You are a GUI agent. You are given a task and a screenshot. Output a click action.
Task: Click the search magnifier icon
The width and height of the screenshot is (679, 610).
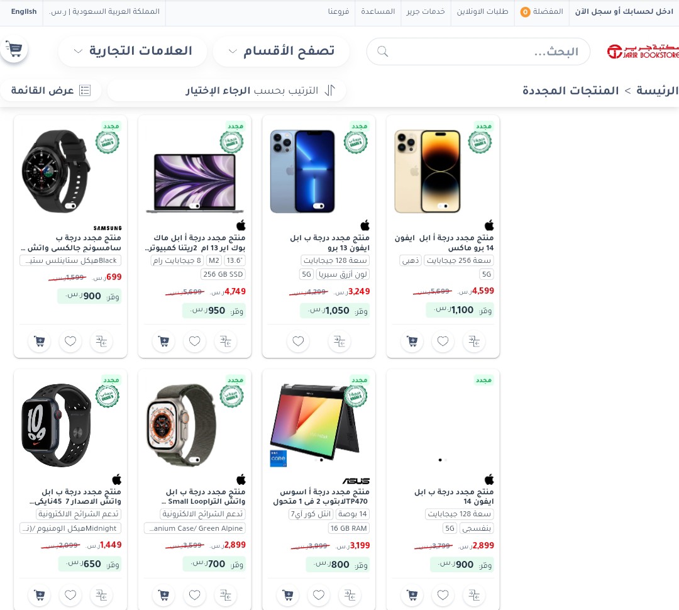point(382,52)
